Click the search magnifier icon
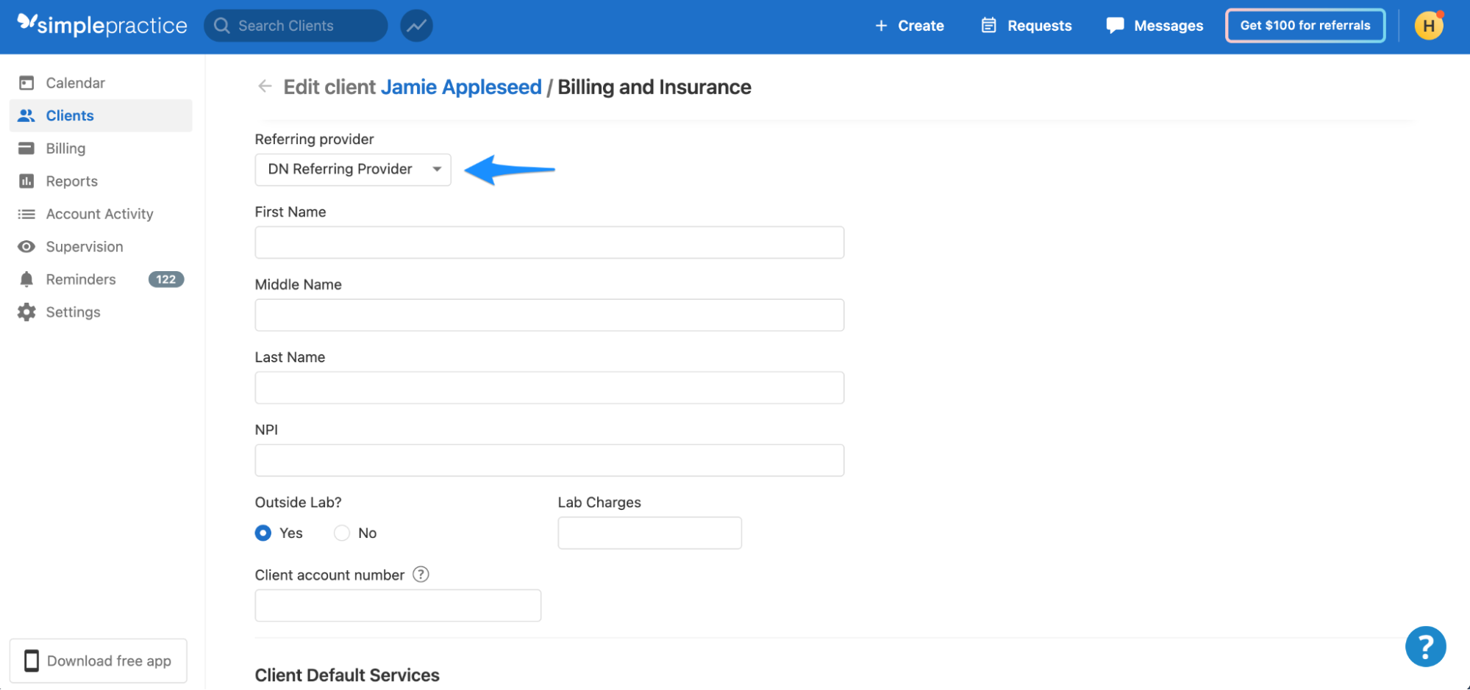The width and height of the screenshot is (1470, 690). tap(221, 26)
